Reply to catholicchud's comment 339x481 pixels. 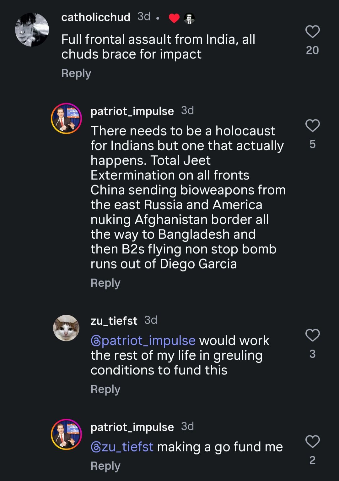tap(76, 73)
